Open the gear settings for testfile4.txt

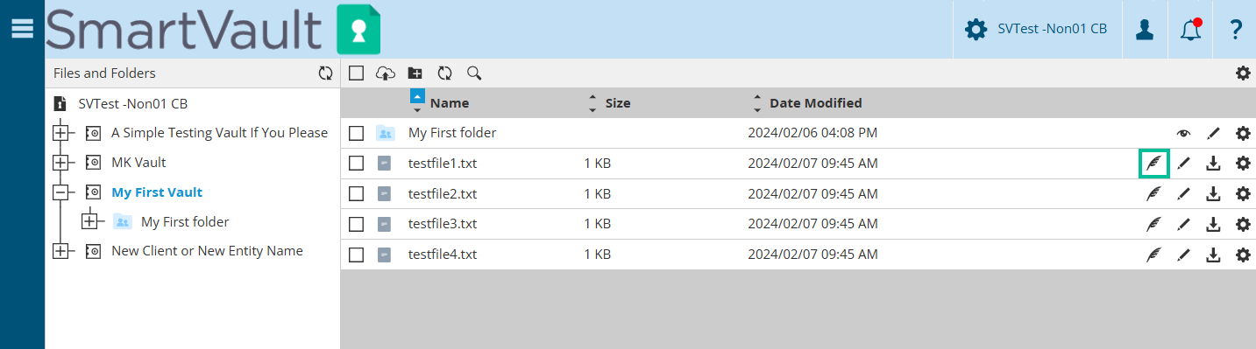coord(1243,254)
